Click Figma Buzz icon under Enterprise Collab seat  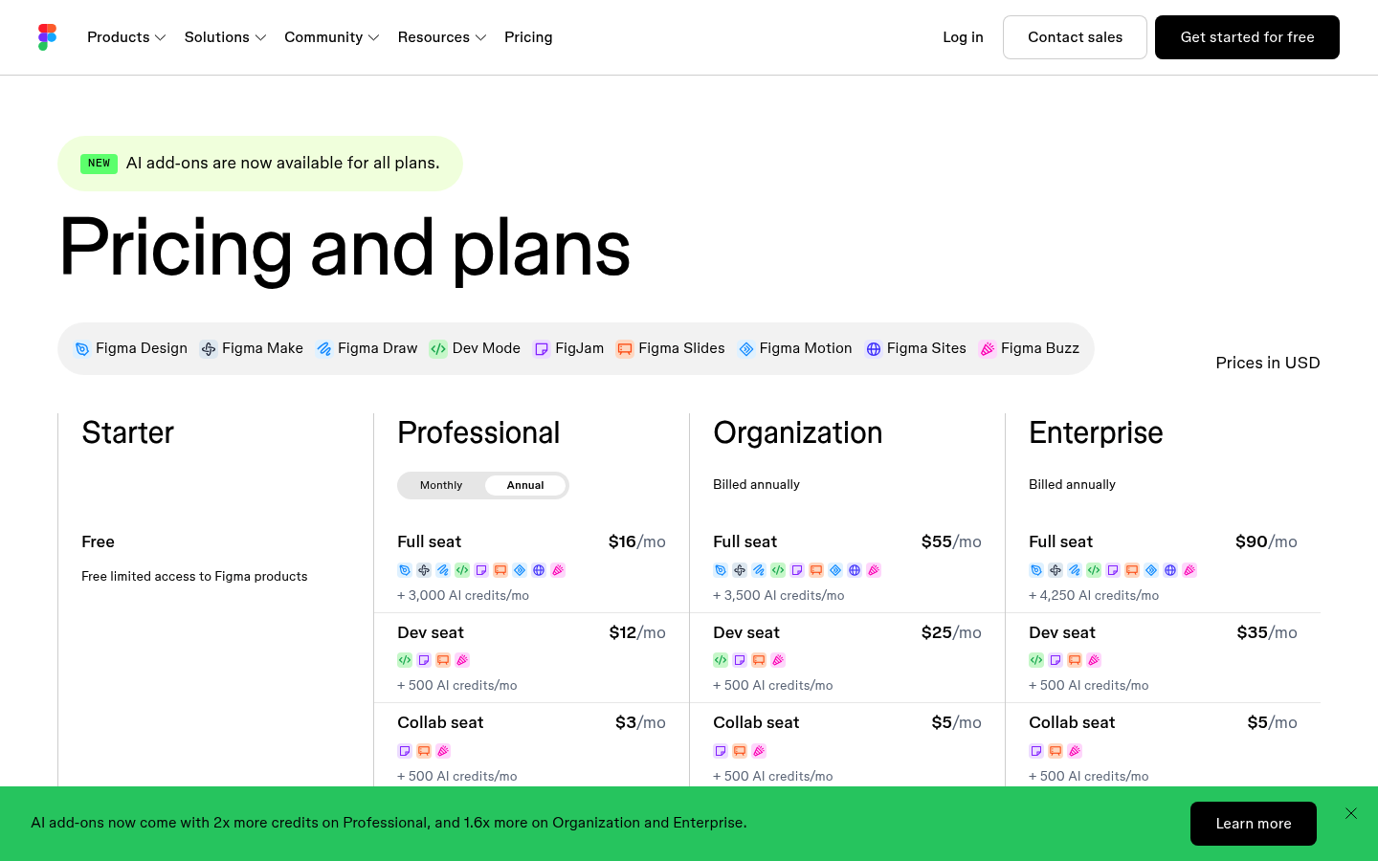[1075, 751]
